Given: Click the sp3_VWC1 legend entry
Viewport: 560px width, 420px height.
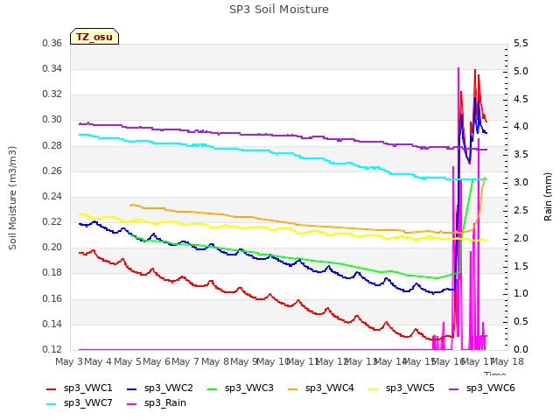Looking at the screenshot, I should [80, 388].
